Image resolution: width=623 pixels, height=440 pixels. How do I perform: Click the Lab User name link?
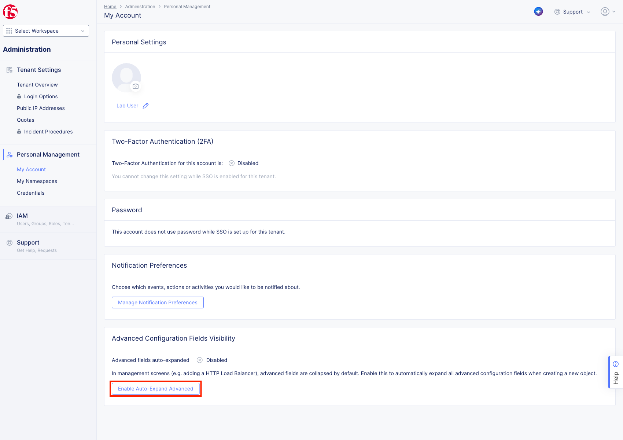tap(128, 106)
